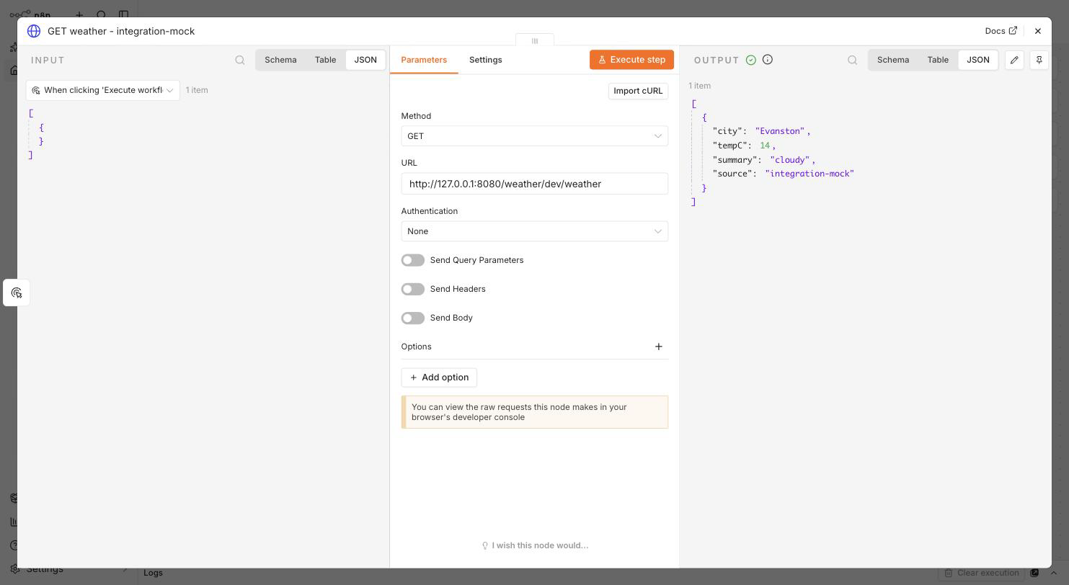Show input as JSON view
The image size is (1069, 585).
click(365, 60)
